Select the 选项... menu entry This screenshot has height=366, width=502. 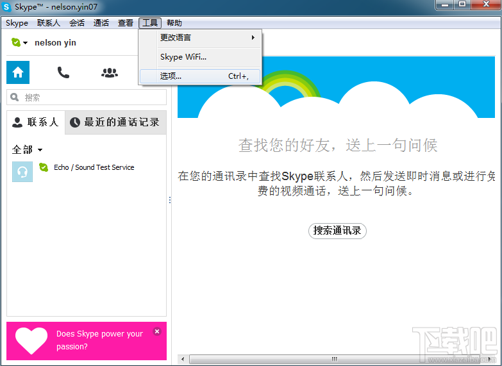(201, 76)
